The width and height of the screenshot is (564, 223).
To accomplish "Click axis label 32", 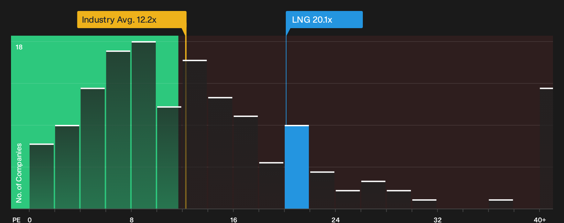I will pyautogui.click(x=437, y=220).
